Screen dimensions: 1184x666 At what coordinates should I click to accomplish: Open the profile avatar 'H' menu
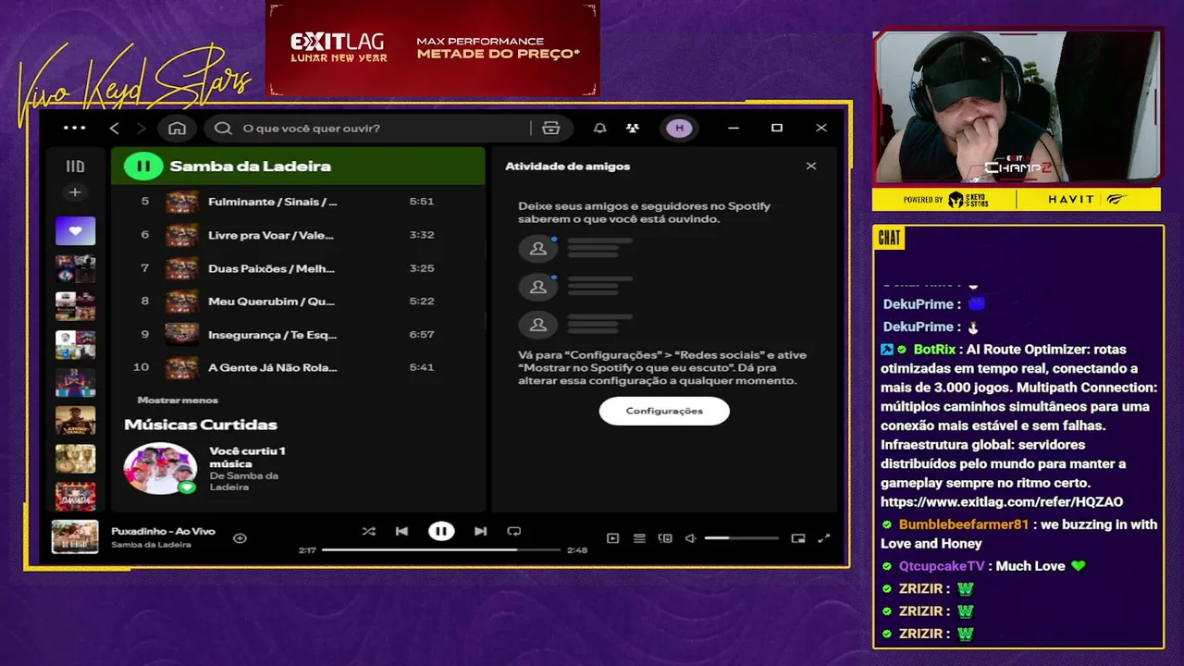(680, 129)
